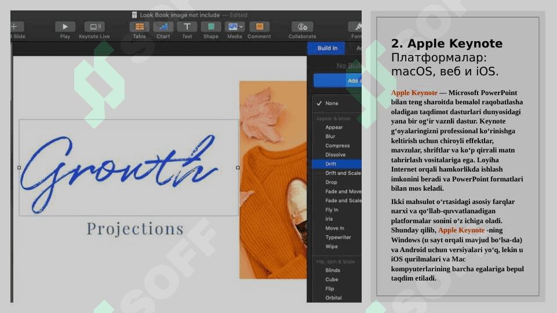Insert a Table from the toolbar
557x313 pixels.
(139, 27)
